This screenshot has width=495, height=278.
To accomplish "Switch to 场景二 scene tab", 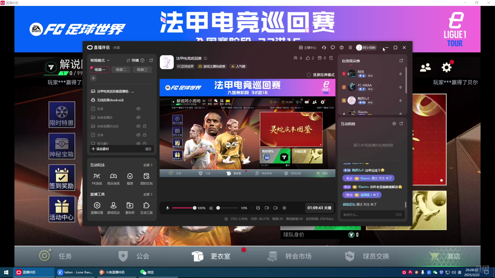I will click(121, 70).
